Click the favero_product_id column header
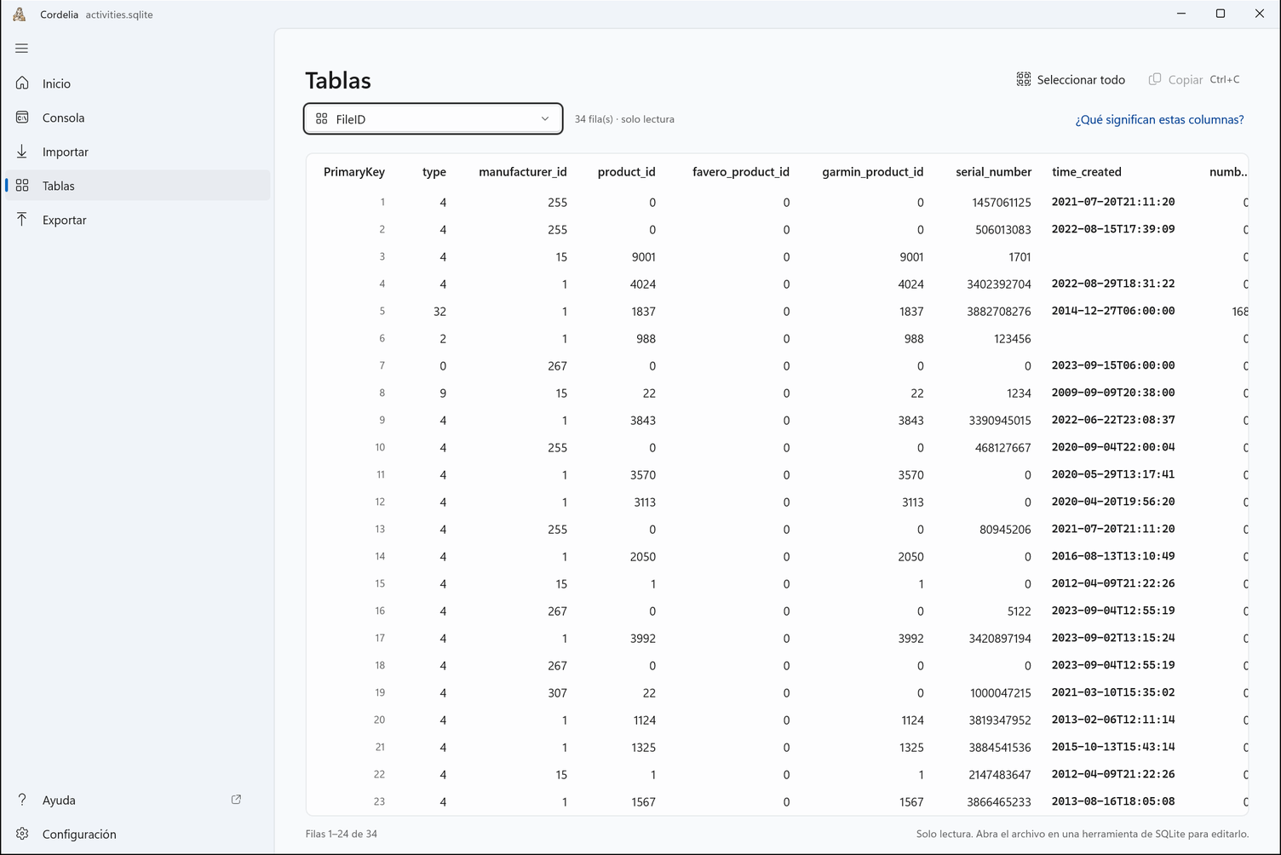The image size is (1281, 855). [x=741, y=172]
